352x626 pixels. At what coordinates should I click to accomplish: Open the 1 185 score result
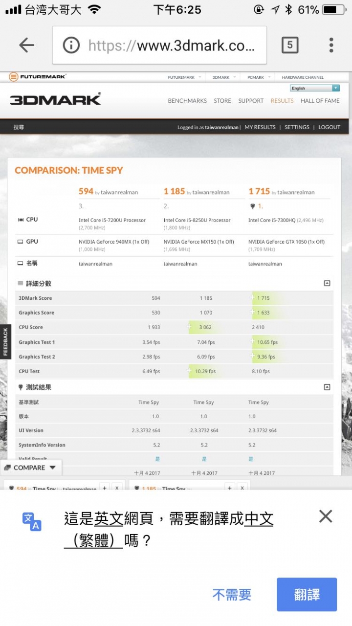pos(174,191)
